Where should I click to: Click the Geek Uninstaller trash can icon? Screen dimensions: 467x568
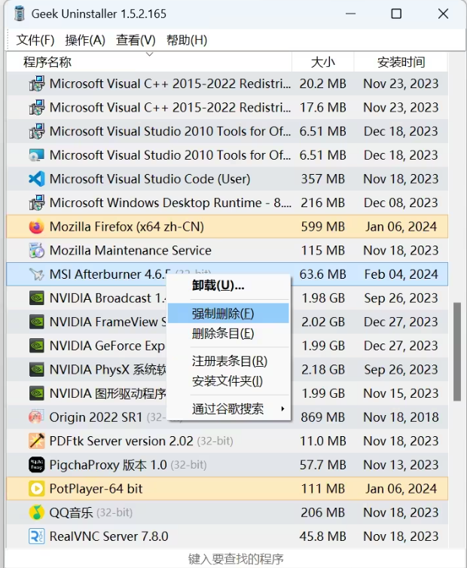click(x=19, y=14)
